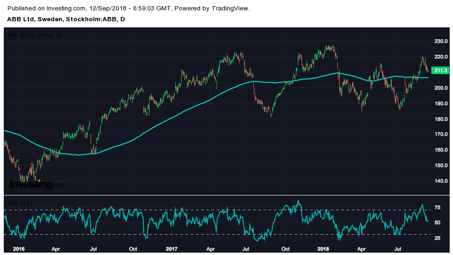Image resolution: width=453 pixels, height=255 pixels.
Task: Click the final Jul label after 2018
Action: click(398, 249)
